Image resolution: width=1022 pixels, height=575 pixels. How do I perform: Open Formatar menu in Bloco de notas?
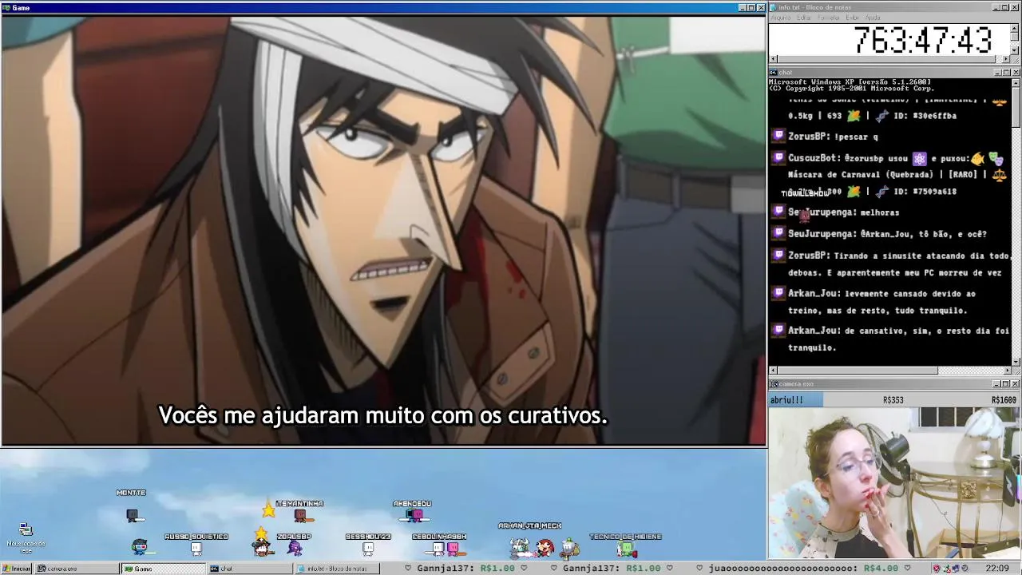coord(829,18)
